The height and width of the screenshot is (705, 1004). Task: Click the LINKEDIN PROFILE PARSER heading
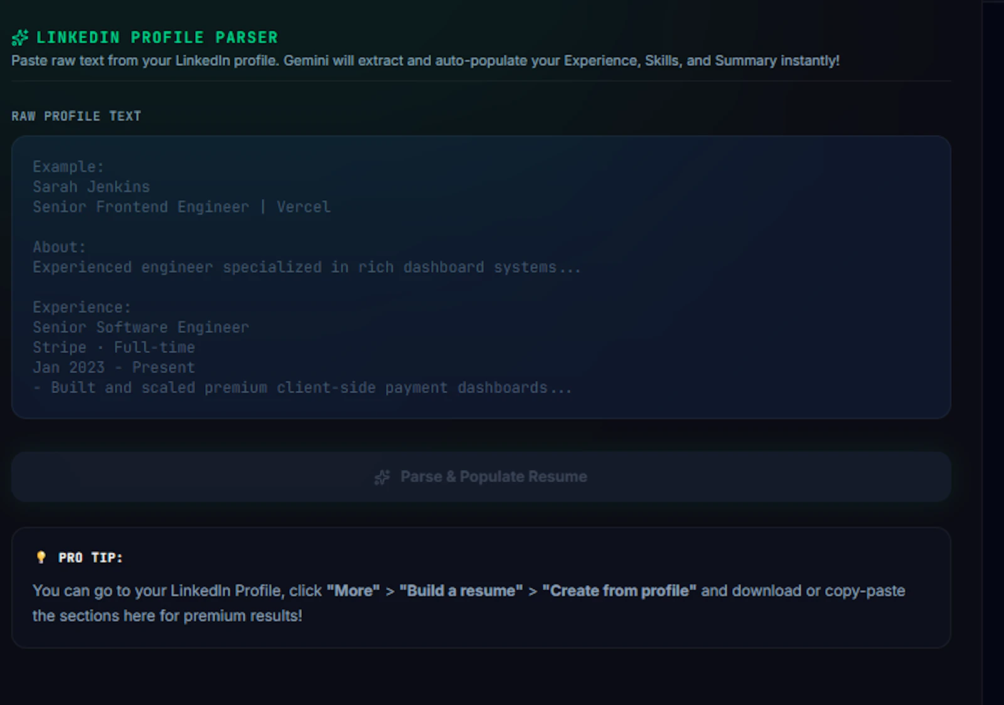tap(157, 38)
